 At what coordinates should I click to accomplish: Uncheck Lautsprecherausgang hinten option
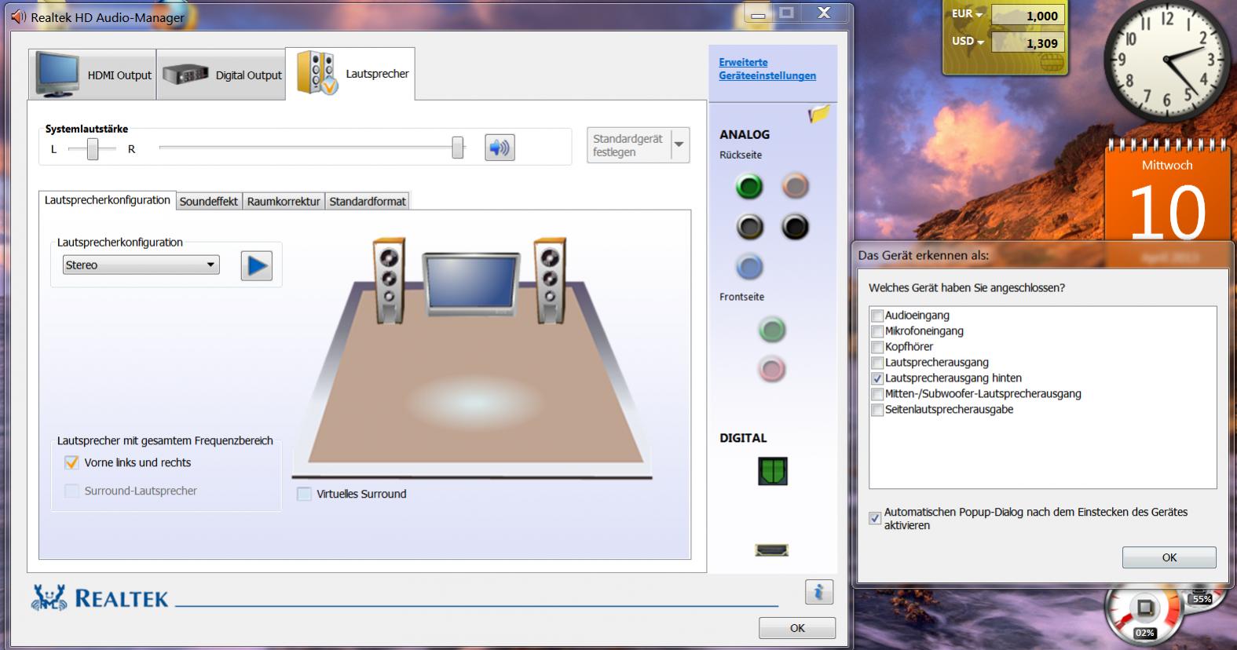(x=877, y=378)
